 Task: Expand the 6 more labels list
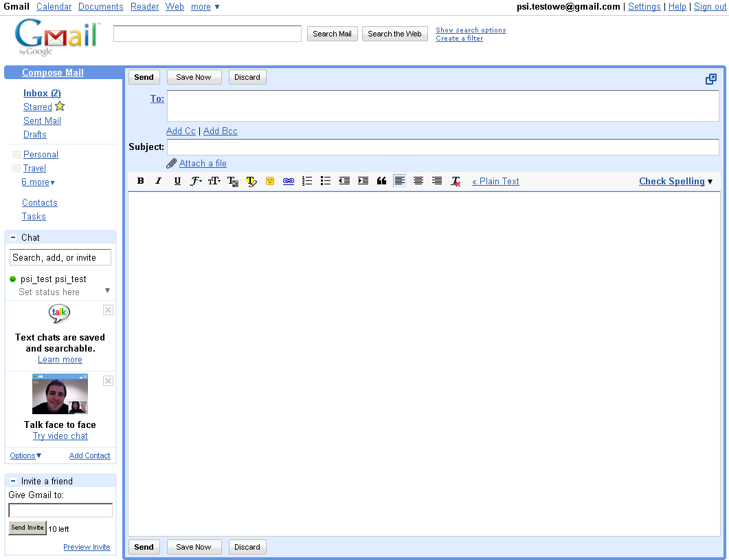pos(38,182)
